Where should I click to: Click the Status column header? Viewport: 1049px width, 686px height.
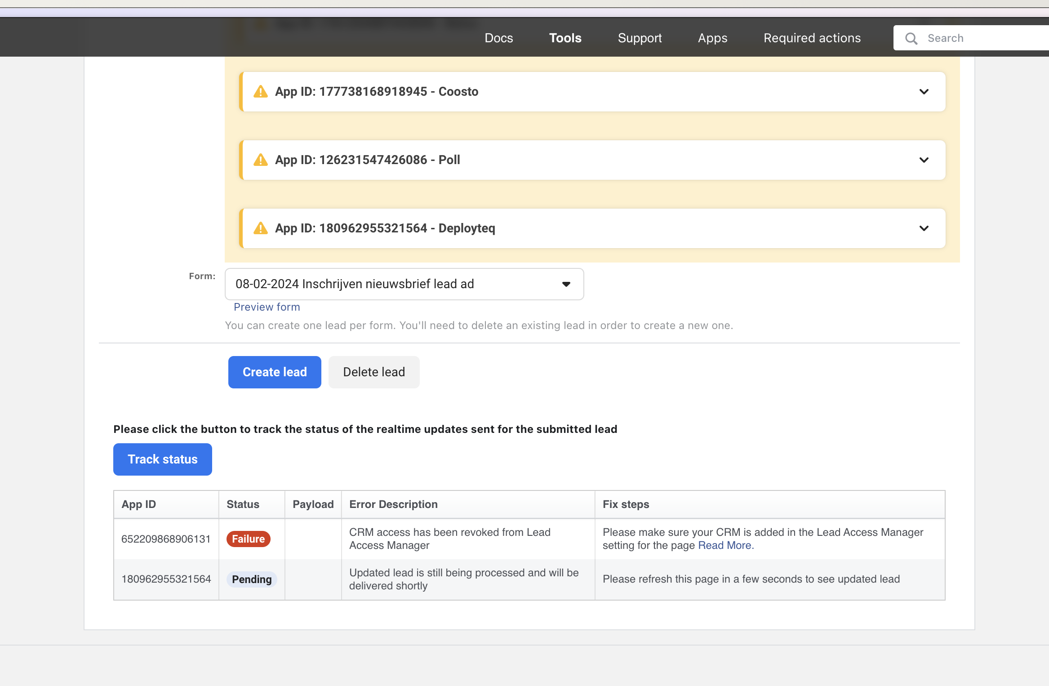click(x=252, y=504)
